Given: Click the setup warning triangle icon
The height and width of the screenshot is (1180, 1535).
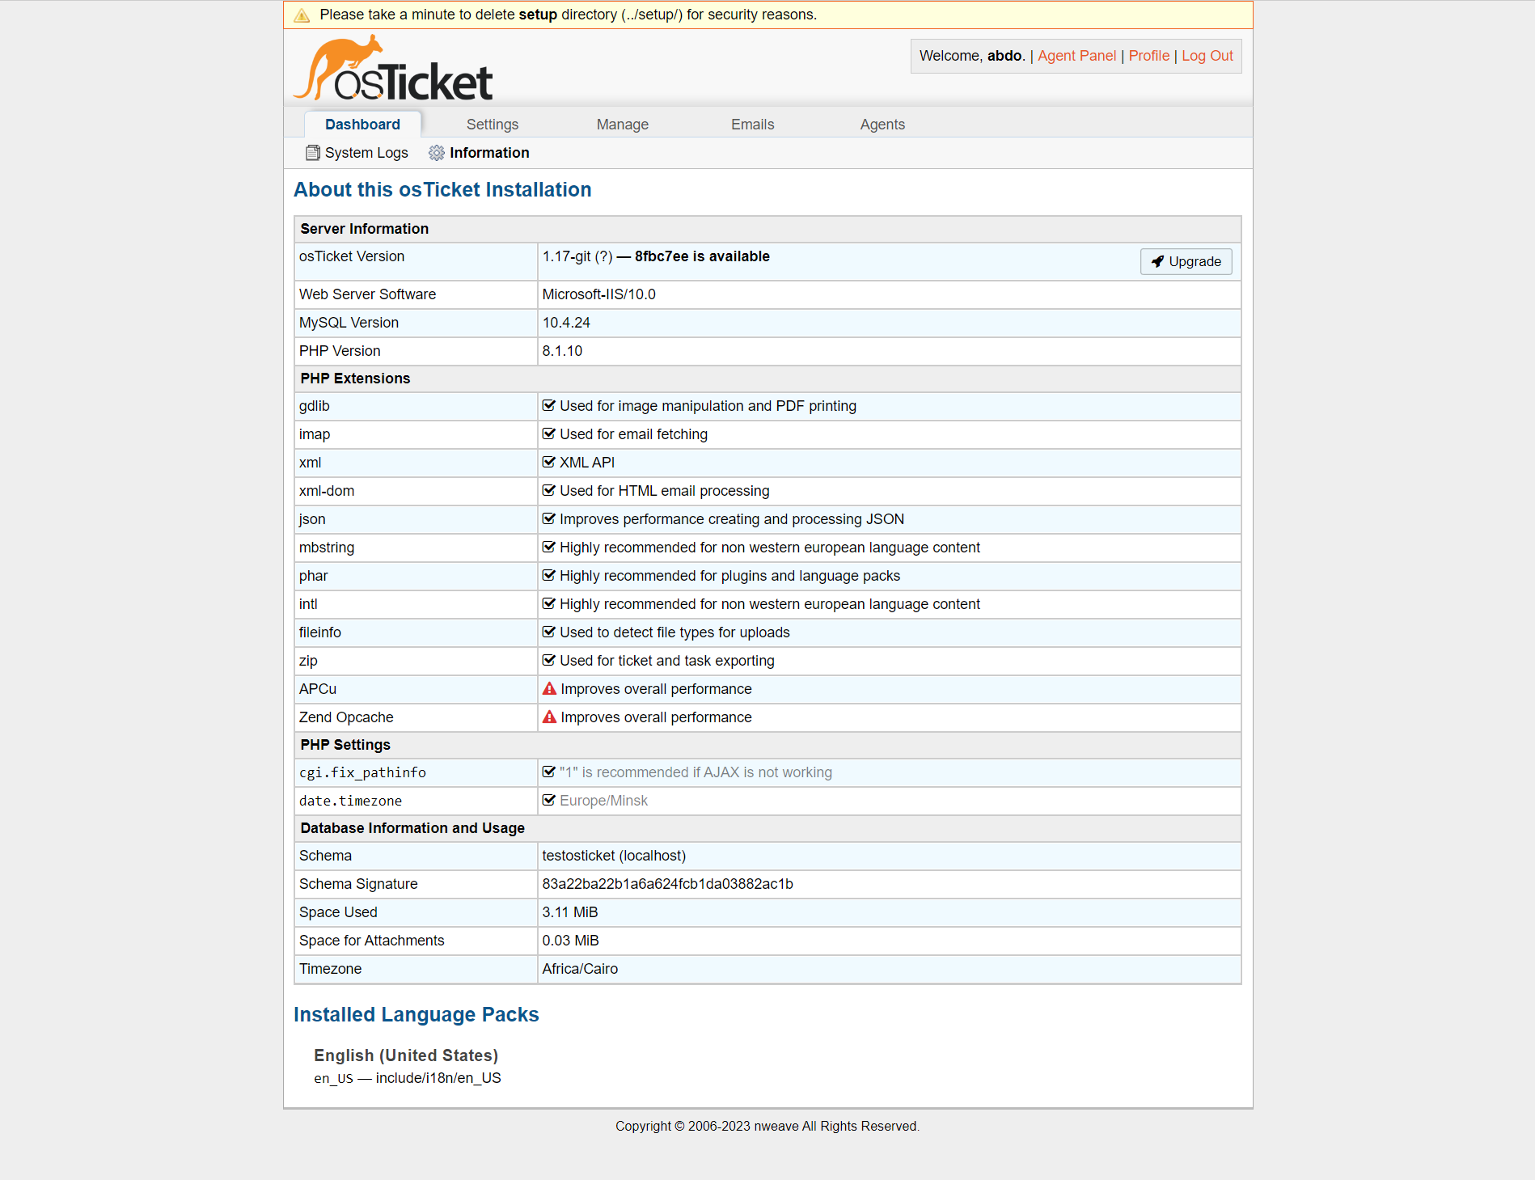Looking at the screenshot, I should tap(302, 15).
